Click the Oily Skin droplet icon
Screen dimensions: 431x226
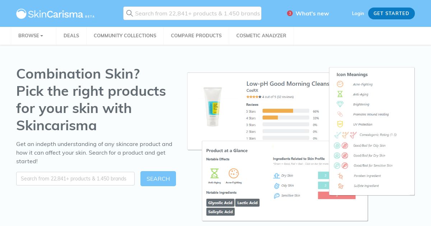[x=277, y=185]
